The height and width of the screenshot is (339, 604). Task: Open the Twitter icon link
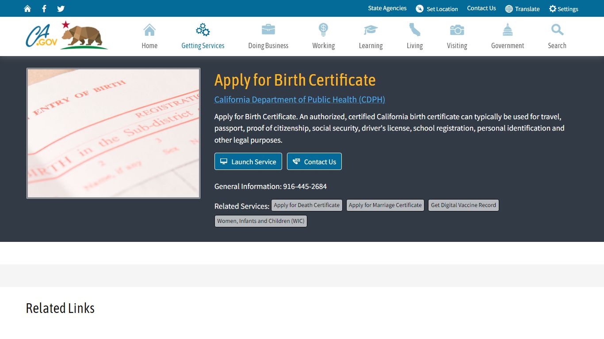coord(61,9)
